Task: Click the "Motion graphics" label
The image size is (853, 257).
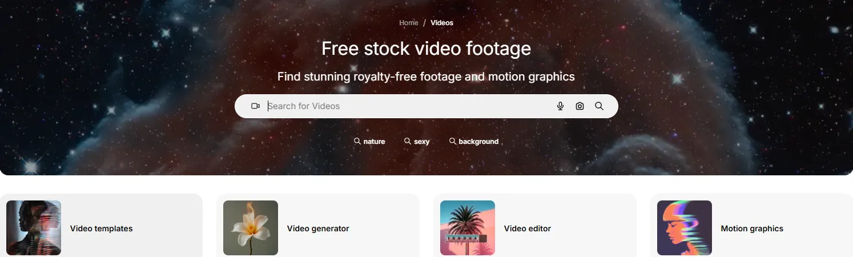Action: click(752, 228)
